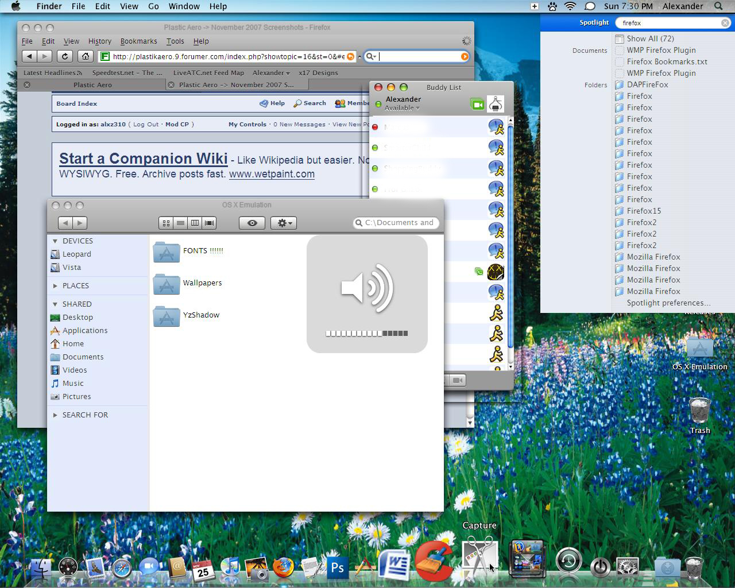
Task: Expand SEARCH FOR section in sidebar
Action: click(x=55, y=415)
